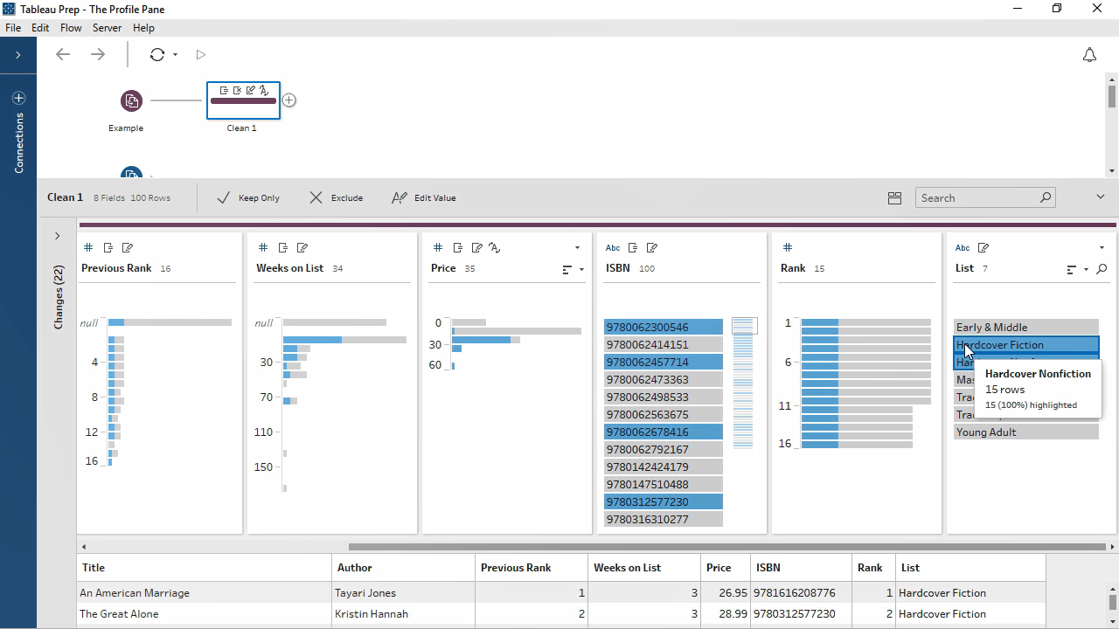
Task: Expand the Connections side pane
Action: [17, 55]
